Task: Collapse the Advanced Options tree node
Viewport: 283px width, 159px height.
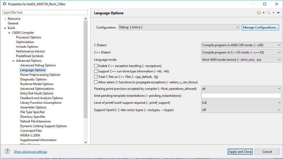Action: 14,61
